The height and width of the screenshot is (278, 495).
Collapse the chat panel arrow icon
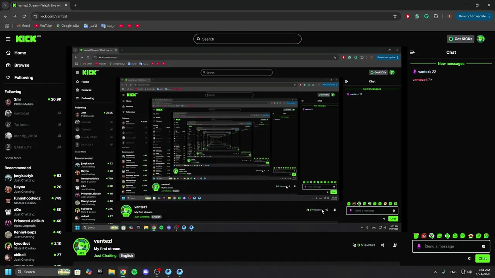[412, 52]
